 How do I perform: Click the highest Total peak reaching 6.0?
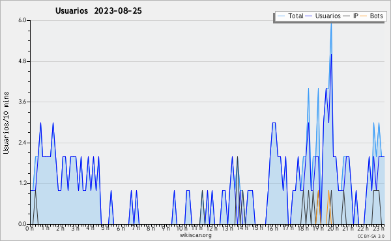(x=331, y=24)
